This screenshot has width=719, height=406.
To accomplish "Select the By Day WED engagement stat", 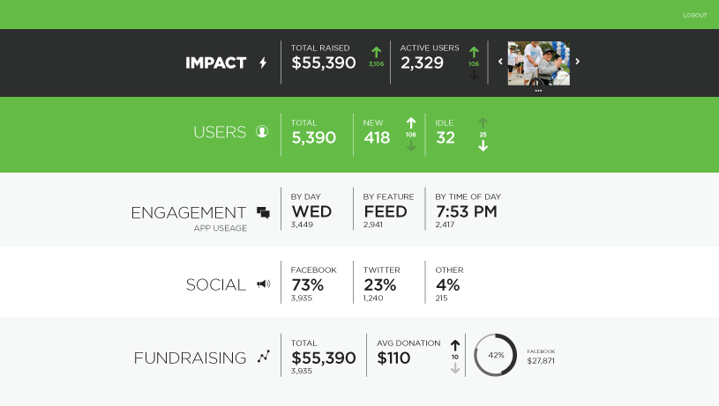I will 311,211.
